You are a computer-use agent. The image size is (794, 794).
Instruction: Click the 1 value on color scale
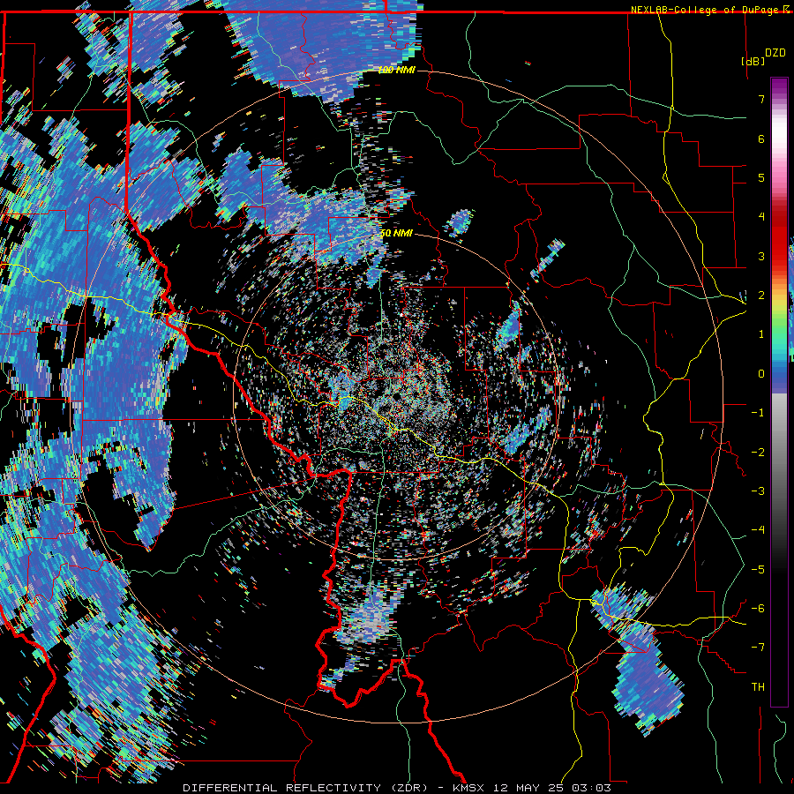[761, 334]
